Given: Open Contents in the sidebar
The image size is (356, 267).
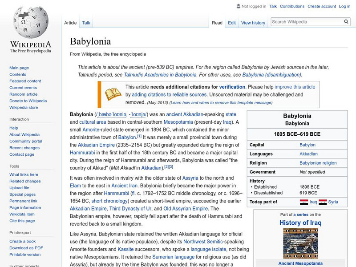Looking at the screenshot, I should coord(18,74).
